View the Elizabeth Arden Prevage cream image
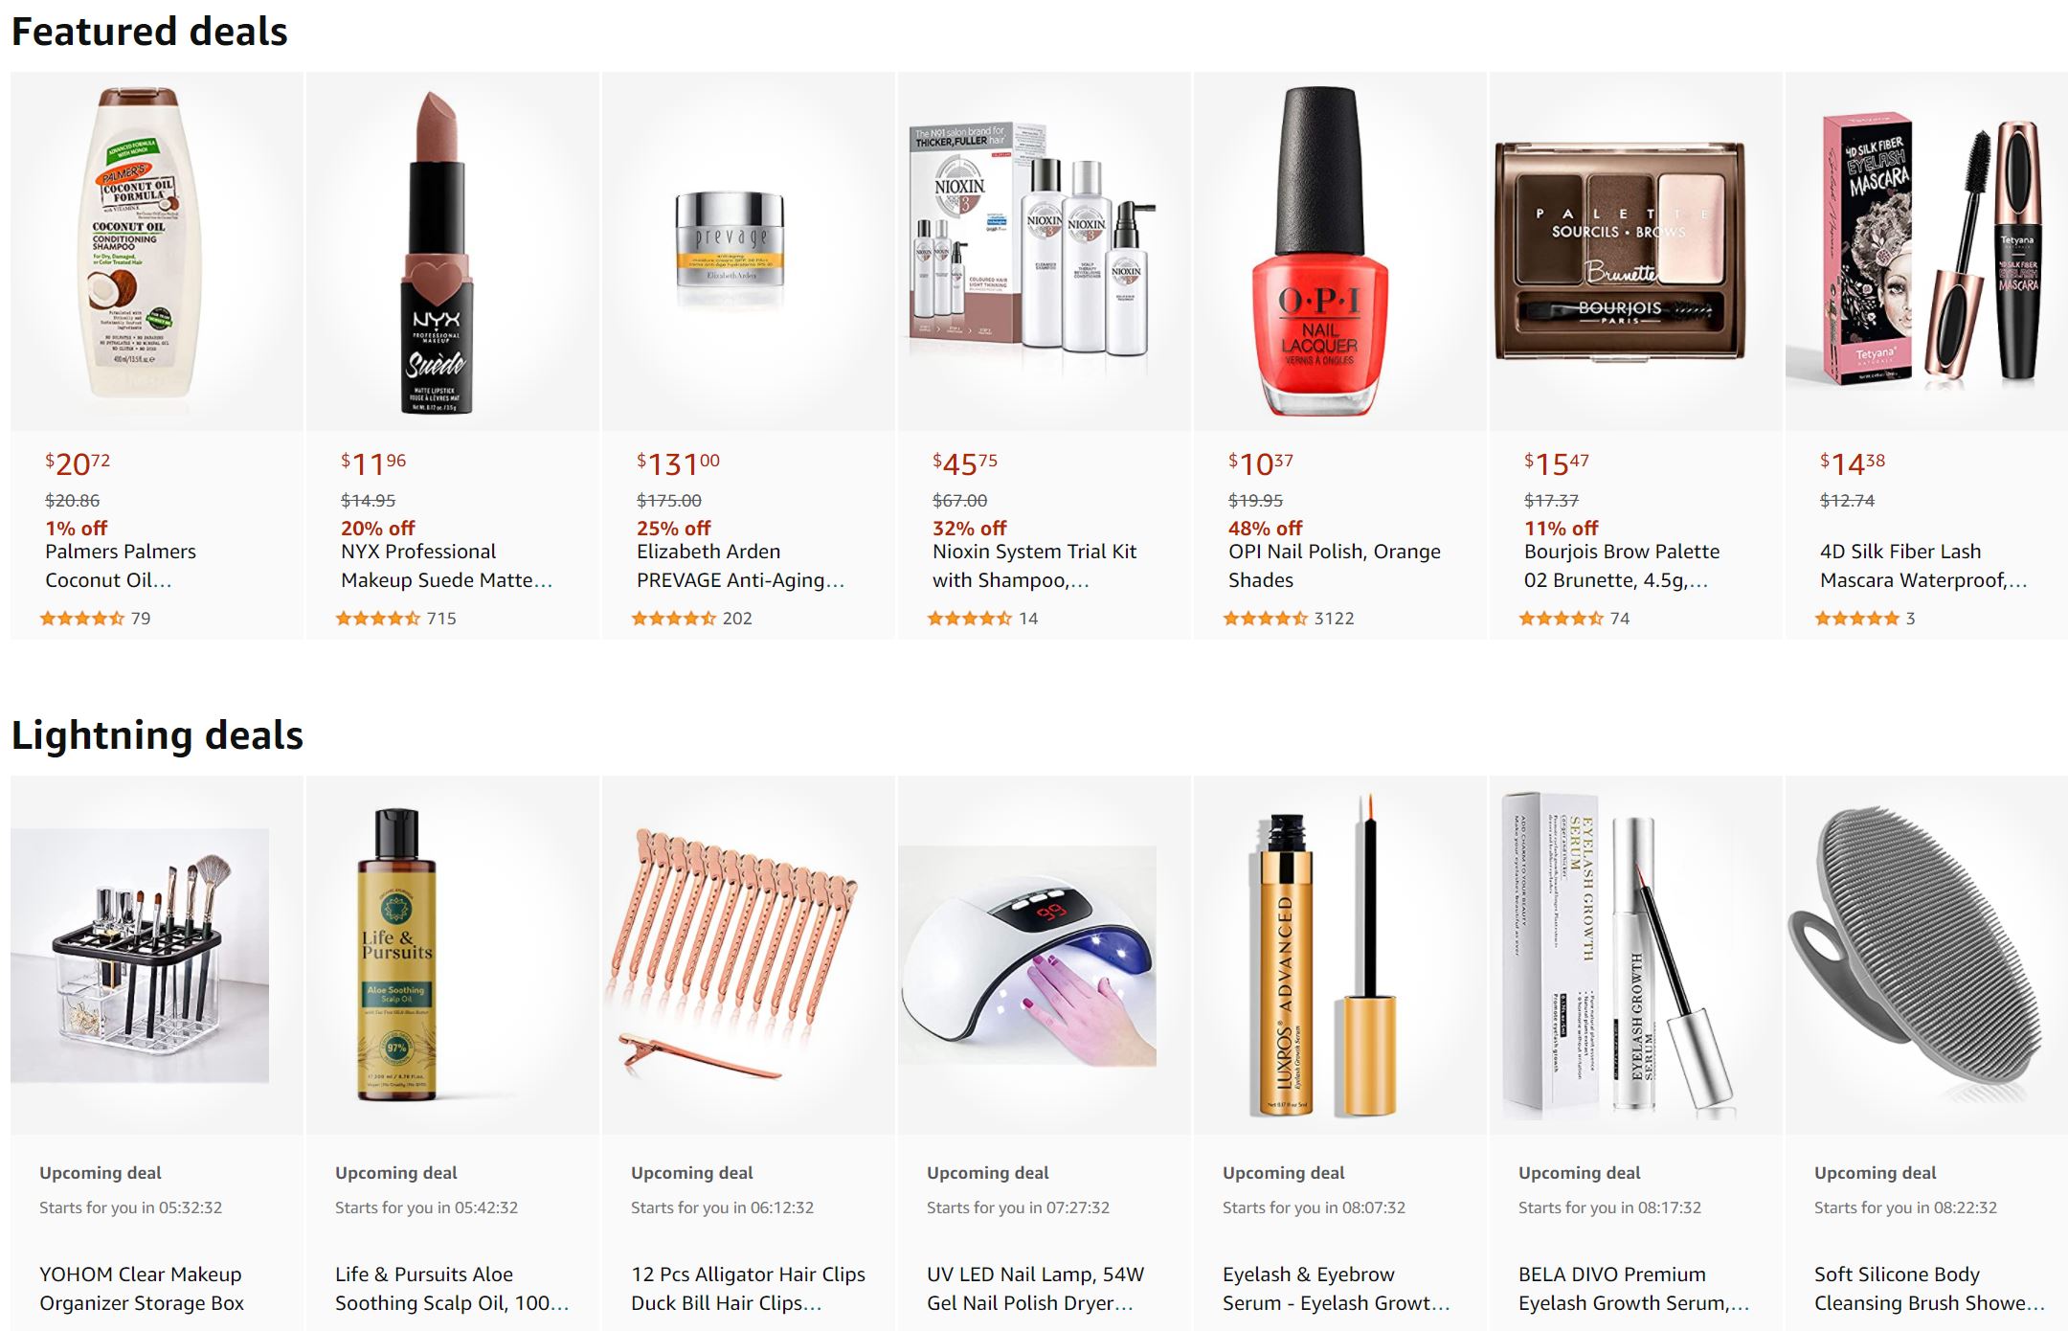The image size is (2068, 1331). coord(730,251)
